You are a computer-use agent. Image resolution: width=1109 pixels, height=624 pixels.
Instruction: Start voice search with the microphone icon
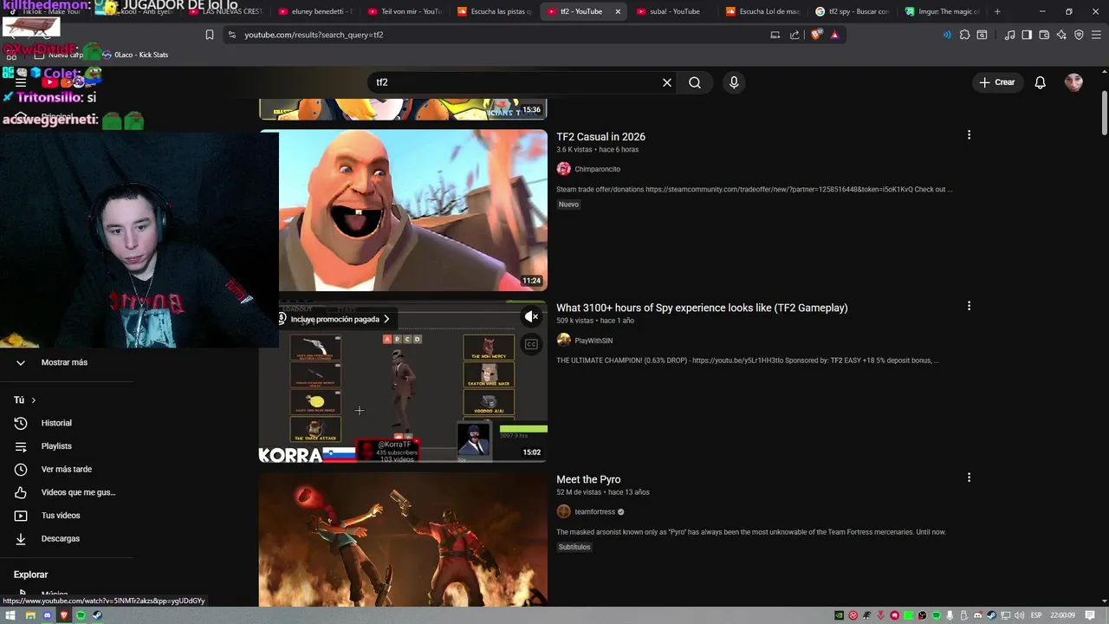pos(734,82)
